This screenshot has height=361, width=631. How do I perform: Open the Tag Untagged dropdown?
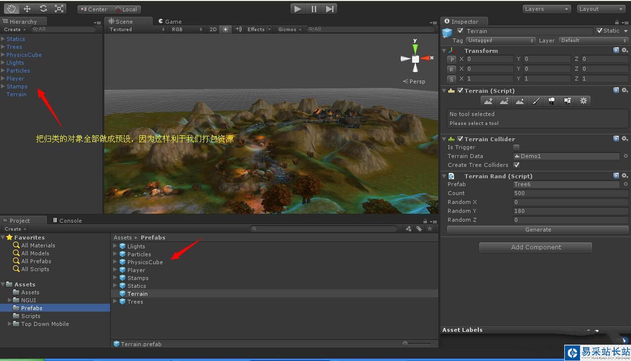pos(501,40)
